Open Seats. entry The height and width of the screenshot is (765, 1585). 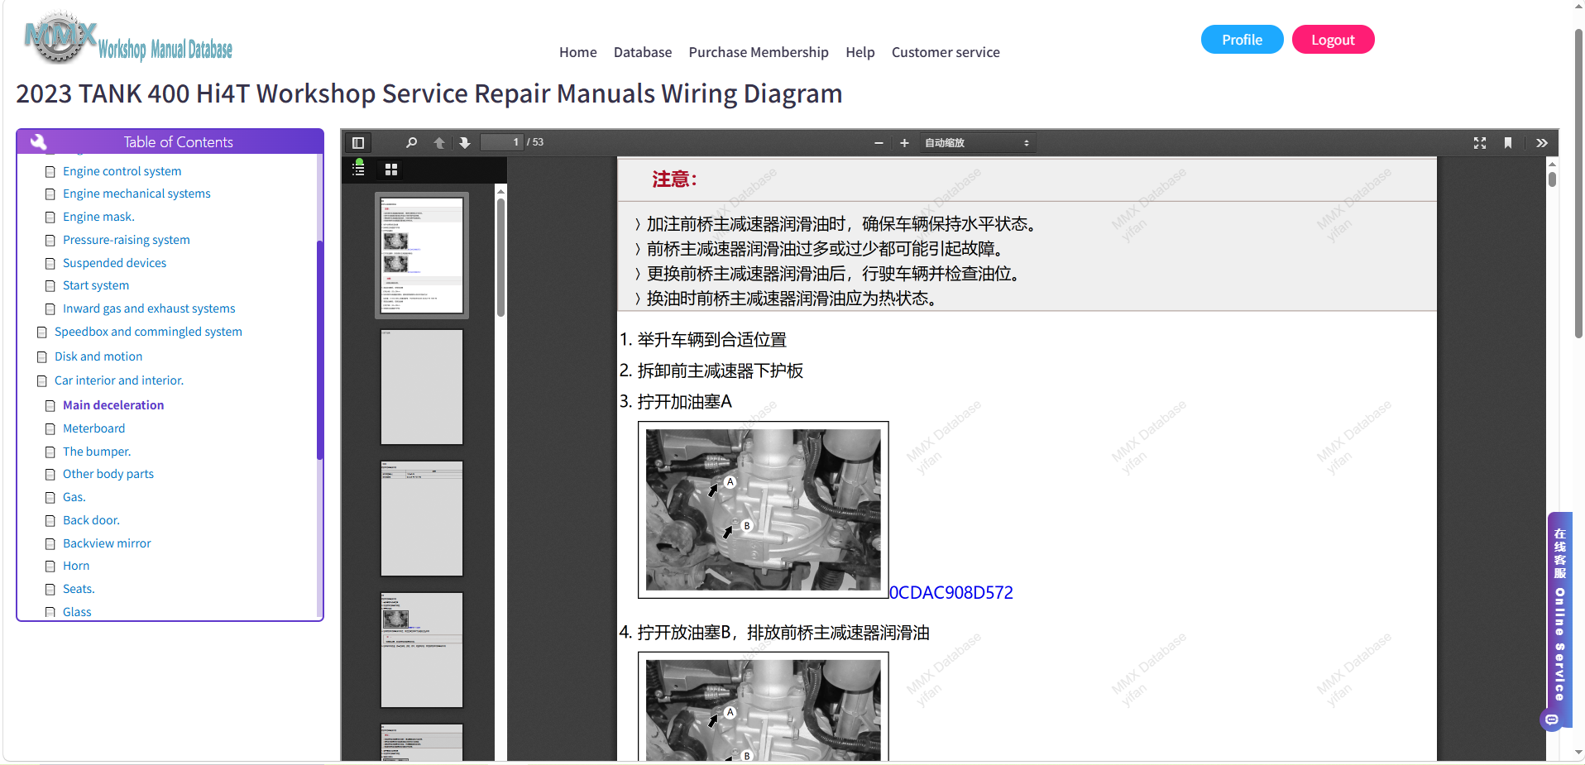79,589
